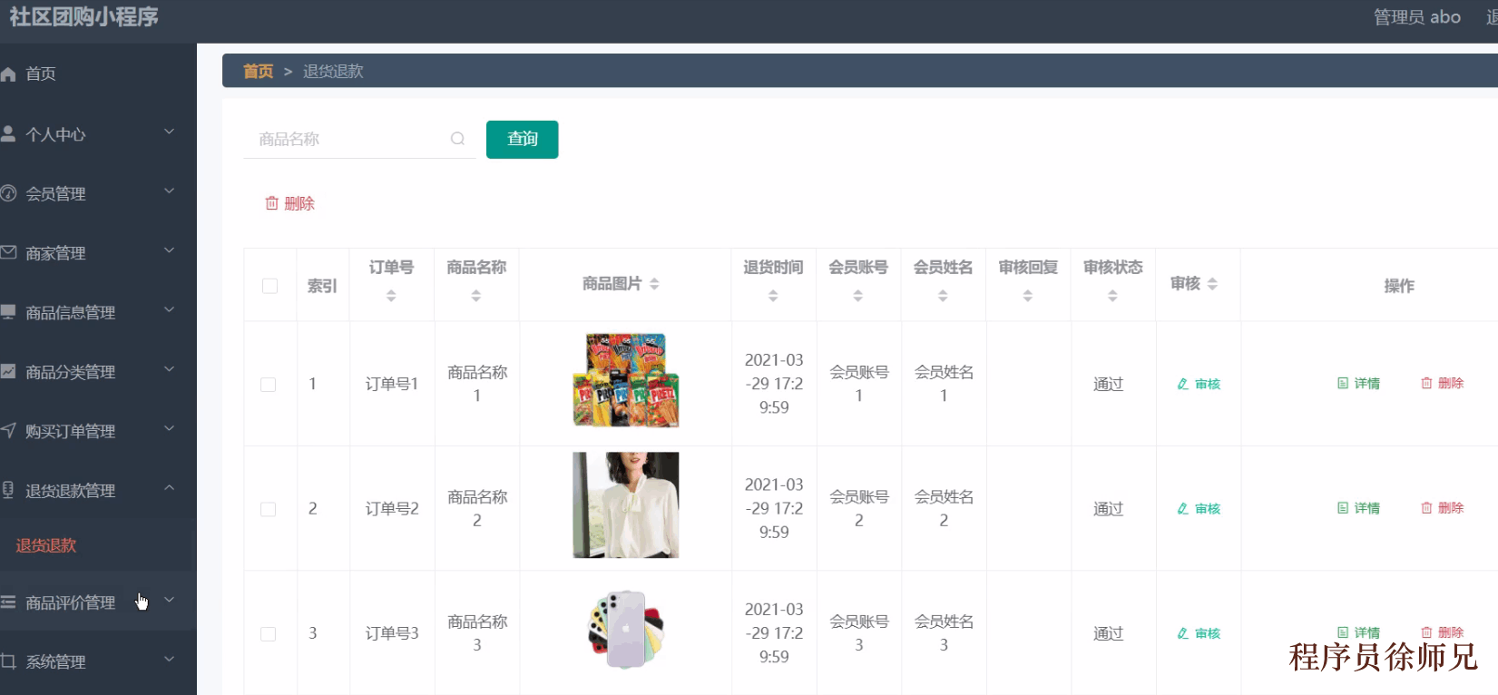Collapse 退货退款管理 chevron
This screenshot has height=695, width=1498.
pyautogui.click(x=169, y=488)
